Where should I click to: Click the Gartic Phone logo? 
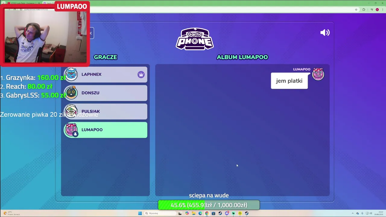[195, 39]
